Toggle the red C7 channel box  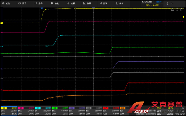tap(105, 108)
